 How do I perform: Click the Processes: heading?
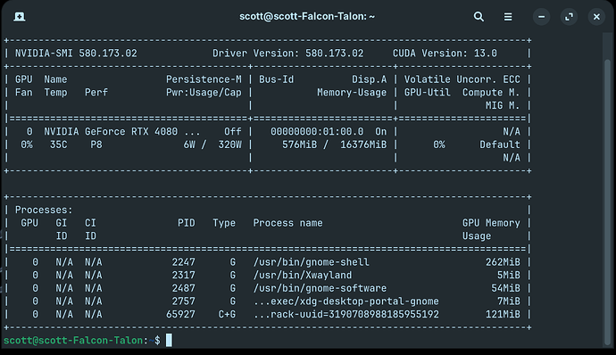click(x=44, y=210)
